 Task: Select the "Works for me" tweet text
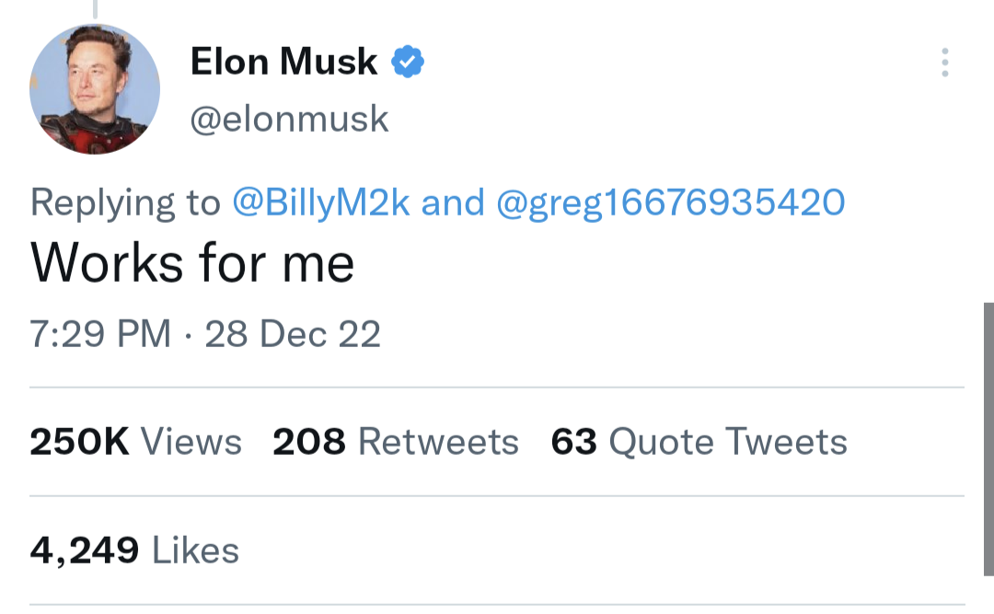pyautogui.click(x=192, y=263)
